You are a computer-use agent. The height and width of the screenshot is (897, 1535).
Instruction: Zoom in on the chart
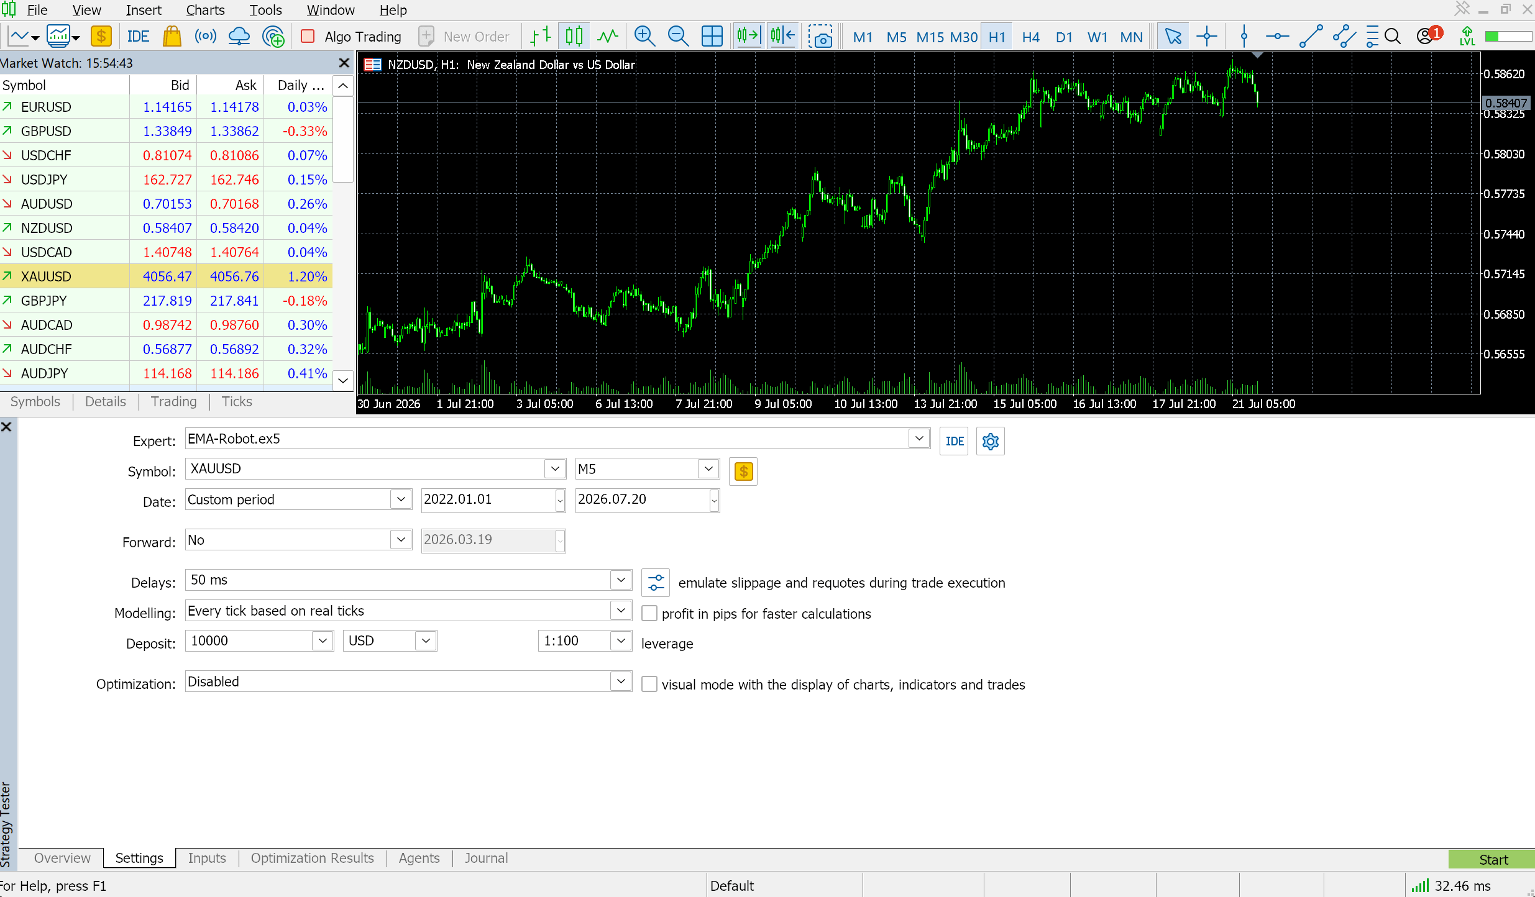pos(644,37)
